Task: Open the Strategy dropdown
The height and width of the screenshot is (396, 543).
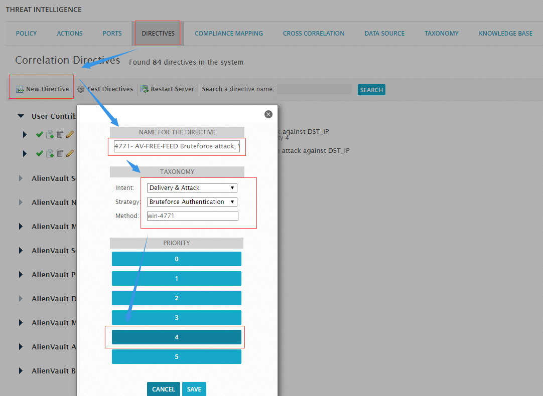Action: point(192,202)
